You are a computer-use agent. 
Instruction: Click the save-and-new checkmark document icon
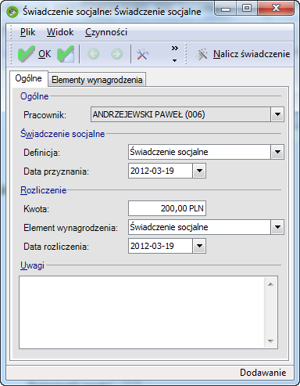click(66, 54)
